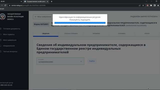160x90 pixels.
Task: Click the tax service emblem logo
Action: pos(2,16)
